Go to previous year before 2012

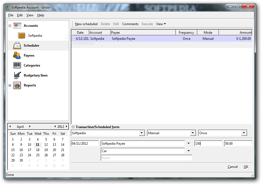click(x=55, y=126)
